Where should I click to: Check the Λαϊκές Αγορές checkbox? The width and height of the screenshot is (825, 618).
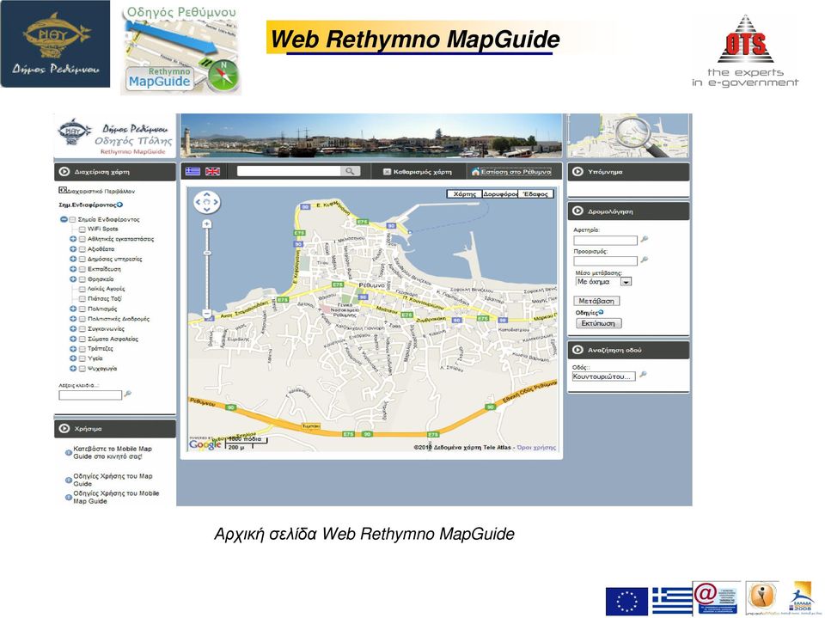click(x=82, y=289)
